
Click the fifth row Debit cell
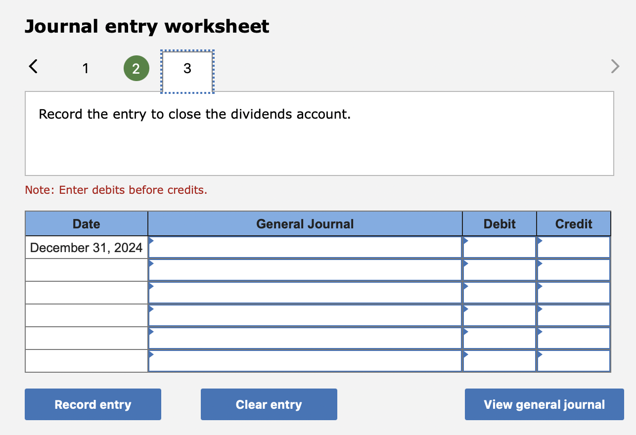[500, 338]
